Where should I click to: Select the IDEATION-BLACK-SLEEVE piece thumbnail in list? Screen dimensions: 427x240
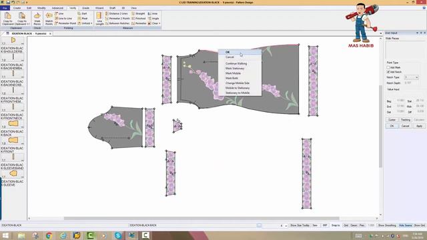coord(13,173)
